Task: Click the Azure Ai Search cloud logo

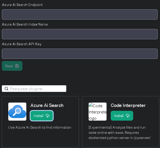Action: (x=17, y=112)
